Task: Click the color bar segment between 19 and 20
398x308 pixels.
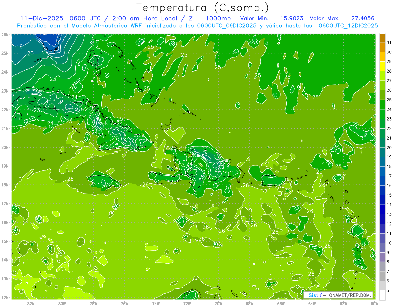Action: click(382, 152)
